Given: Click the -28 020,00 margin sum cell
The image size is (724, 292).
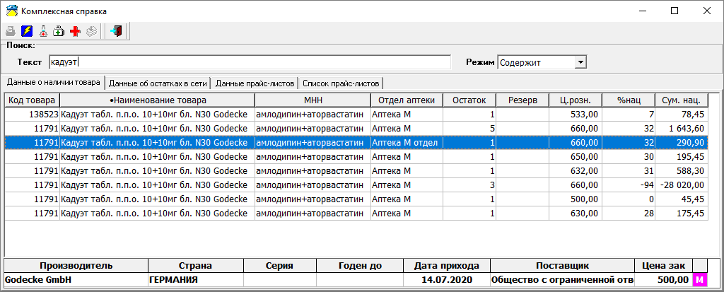Looking at the screenshot, I should [x=682, y=185].
